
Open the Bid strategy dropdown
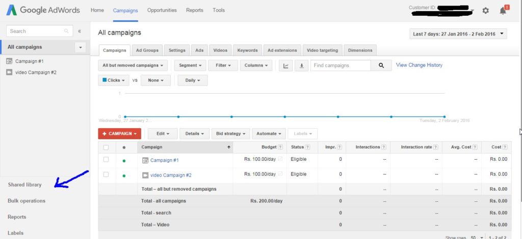click(x=230, y=134)
